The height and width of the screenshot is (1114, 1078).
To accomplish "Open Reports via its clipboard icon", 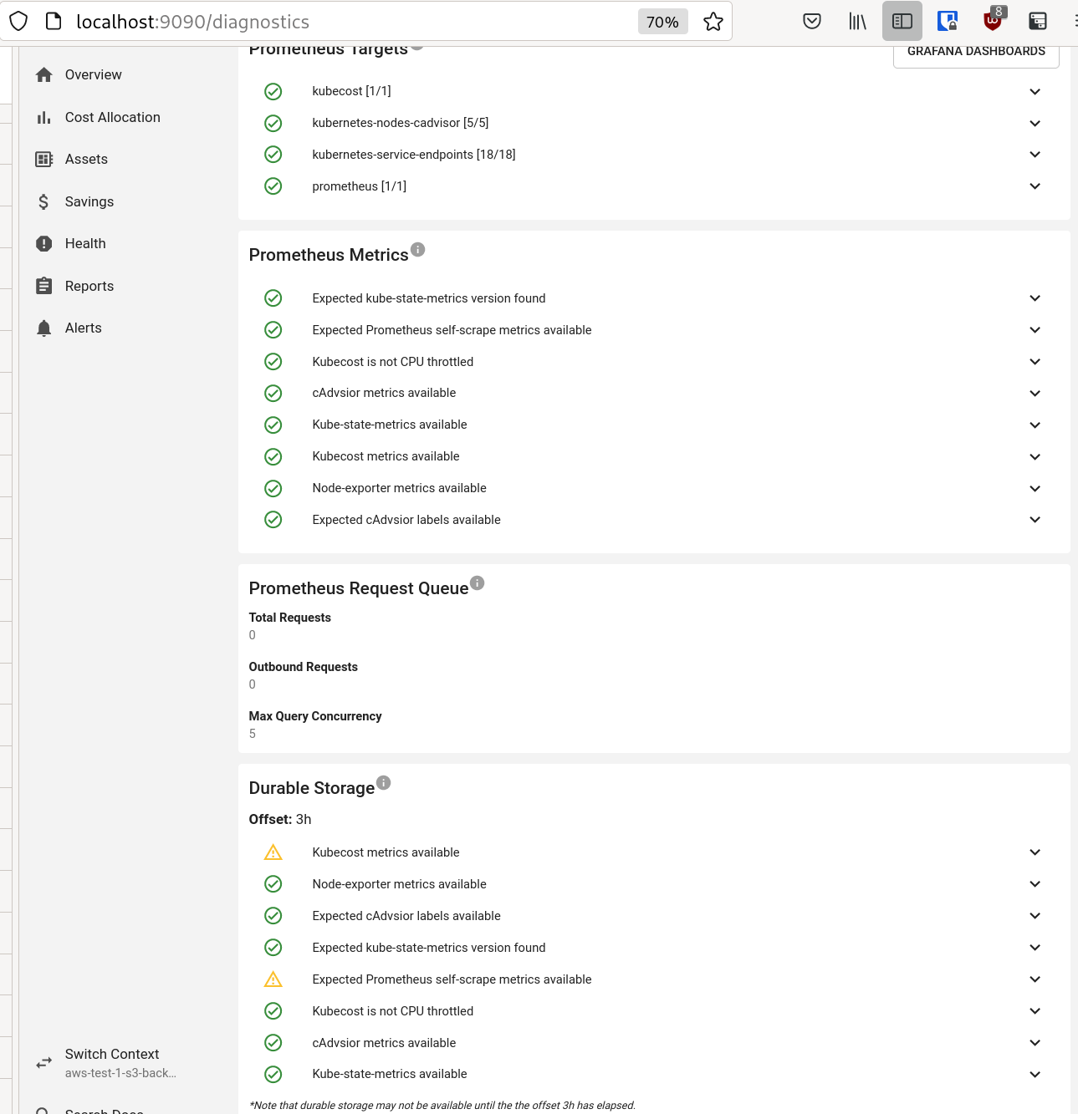I will pos(44,286).
